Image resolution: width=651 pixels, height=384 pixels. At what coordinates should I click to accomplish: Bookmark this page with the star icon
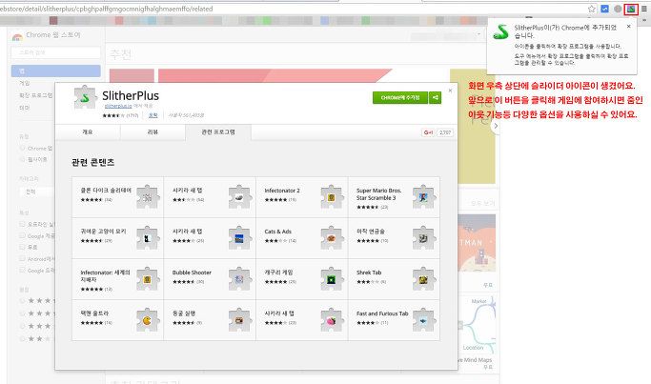[592, 9]
